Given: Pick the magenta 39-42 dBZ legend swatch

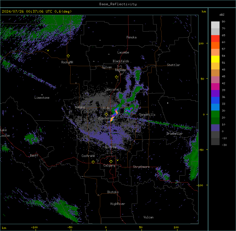Looking at the screenshot, I should [215, 86].
